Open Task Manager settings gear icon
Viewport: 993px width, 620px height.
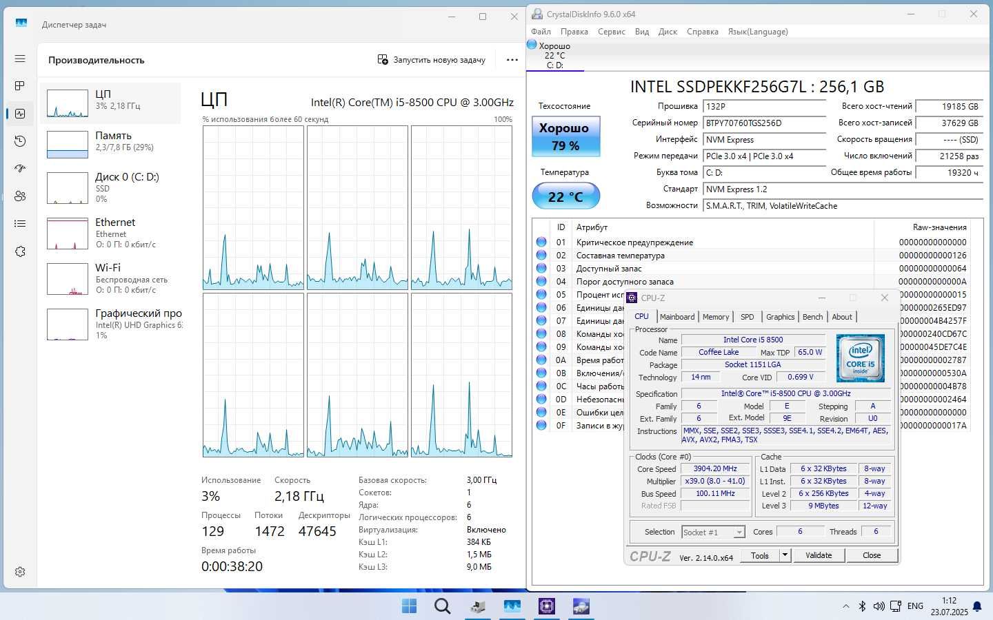pos(20,572)
